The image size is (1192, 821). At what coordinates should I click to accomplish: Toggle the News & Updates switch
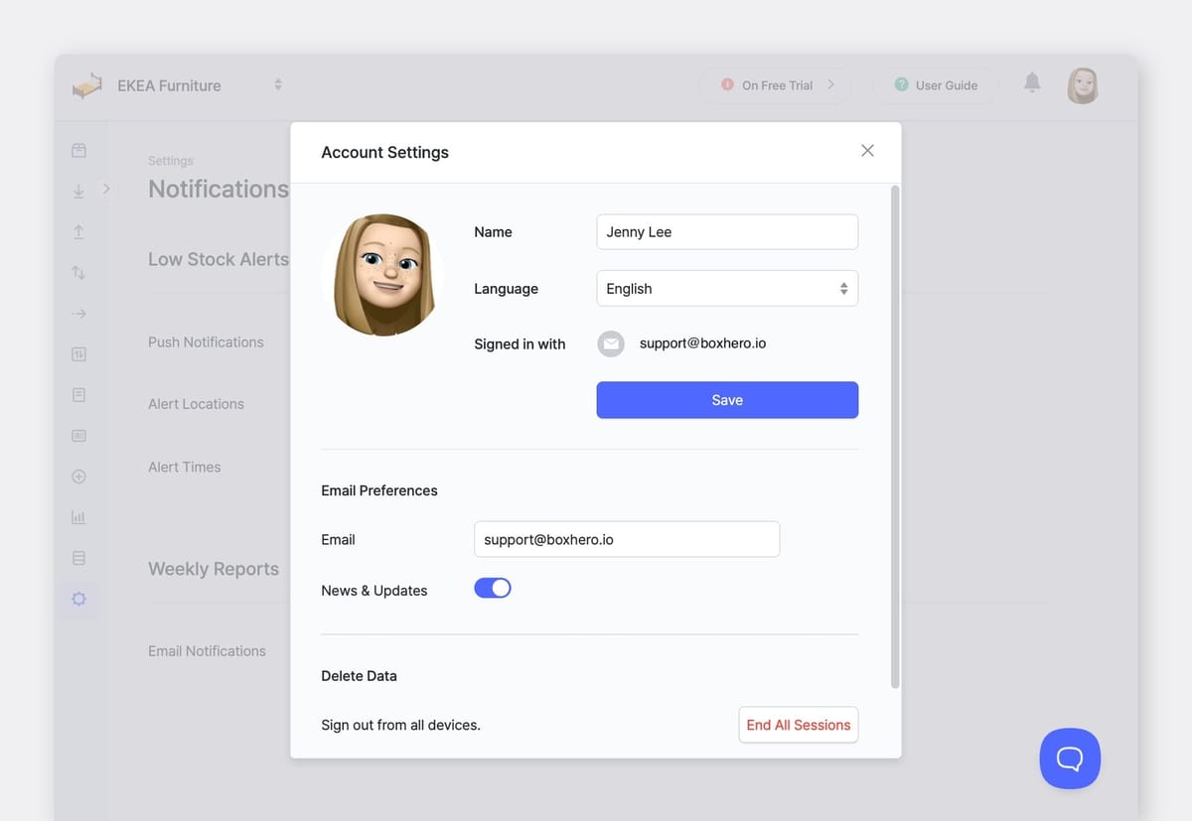pos(493,589)
